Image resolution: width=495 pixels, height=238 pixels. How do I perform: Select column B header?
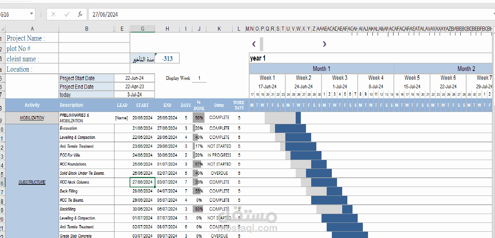click(x=86, y=29)
